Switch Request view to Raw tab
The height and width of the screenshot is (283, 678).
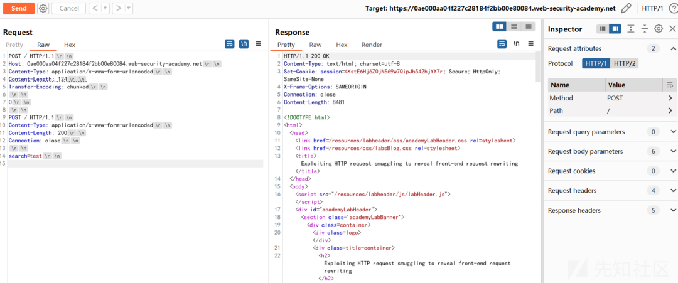pos(43,45)
